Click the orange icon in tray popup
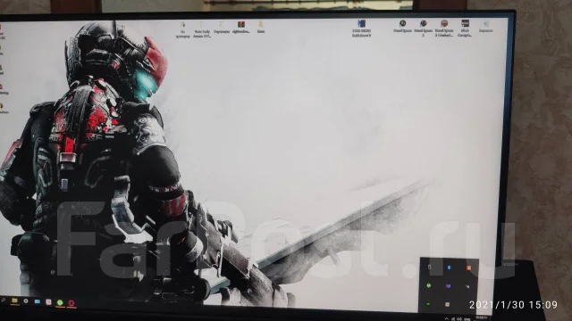The image size is (572, 321). coord(468,268)
